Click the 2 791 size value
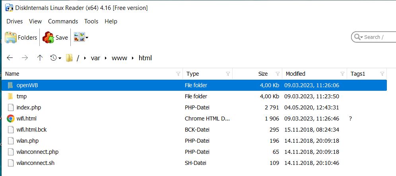The width and height of the screenshot is (396, 176). pos(272,107)
